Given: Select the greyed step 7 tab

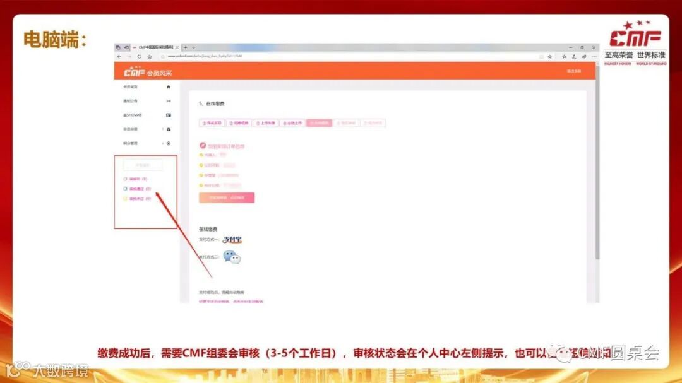Looking at the screenshot, I should pos(373,123).
